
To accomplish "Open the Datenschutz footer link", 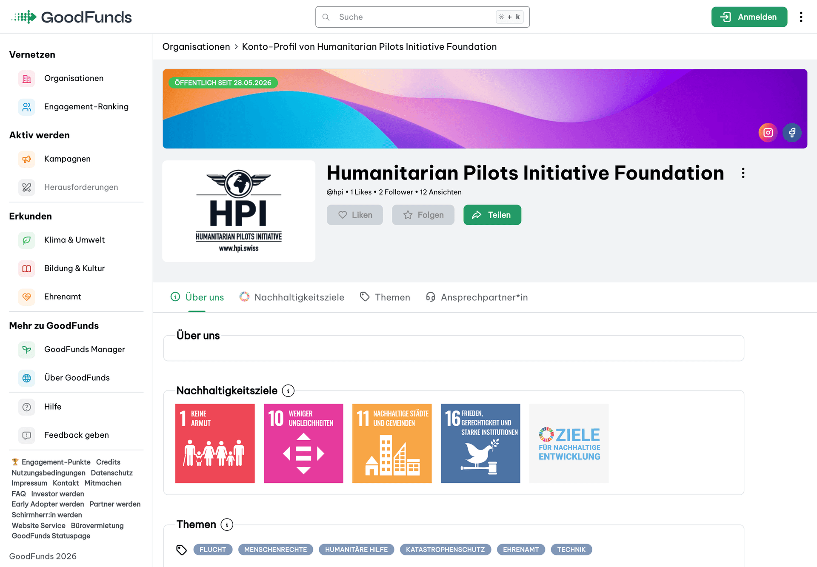I will [112, 473].
